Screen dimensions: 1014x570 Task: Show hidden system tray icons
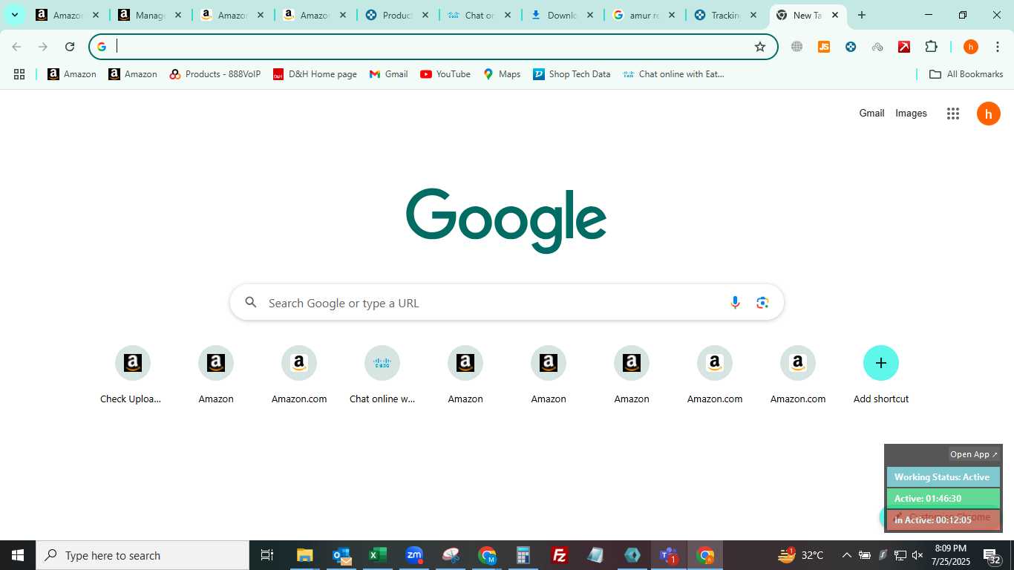pyautogui.click(x=846, y=555)
